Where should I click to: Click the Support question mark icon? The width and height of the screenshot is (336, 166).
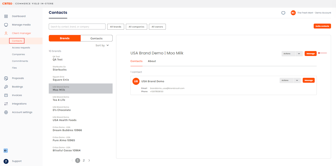(x=6, y=161)
